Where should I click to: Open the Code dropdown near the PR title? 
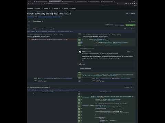[x=132, y=13]
